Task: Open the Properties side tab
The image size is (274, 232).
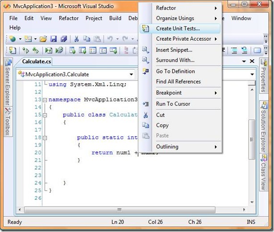Action: pyautogui.click(x=263, y=76)
